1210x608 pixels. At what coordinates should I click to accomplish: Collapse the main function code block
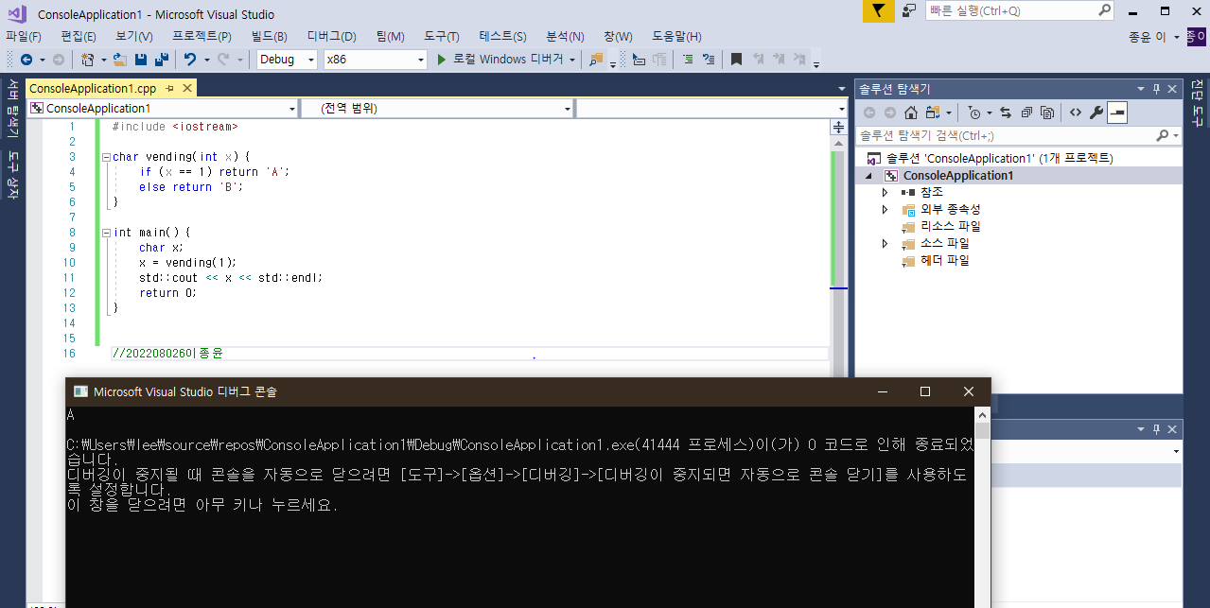click(106, 233)
